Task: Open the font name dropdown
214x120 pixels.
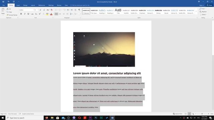Action: [x=33, y=10]
